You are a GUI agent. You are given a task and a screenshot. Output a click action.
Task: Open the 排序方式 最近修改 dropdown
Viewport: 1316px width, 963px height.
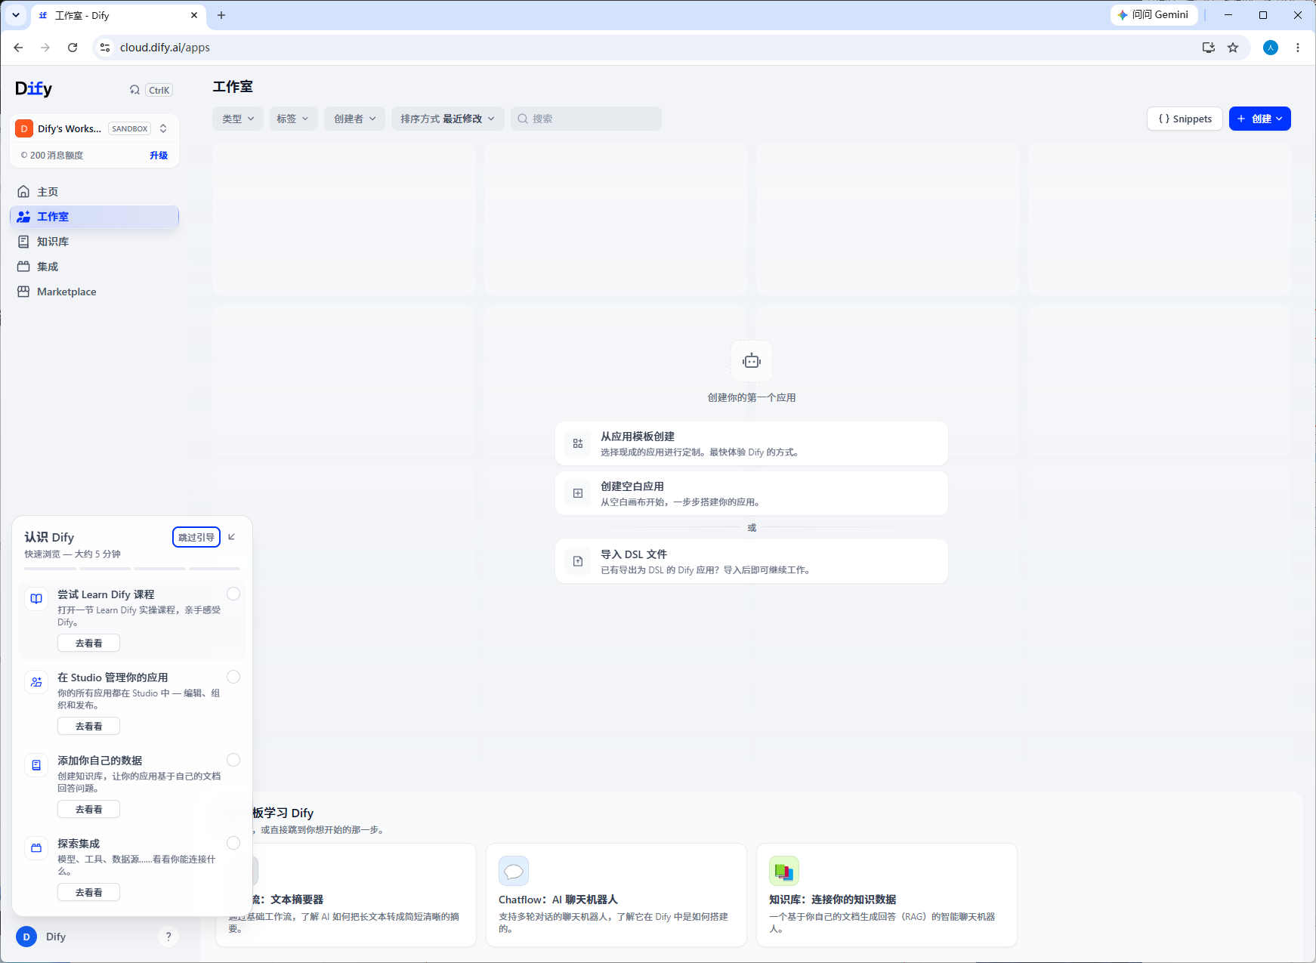(448, 119)
